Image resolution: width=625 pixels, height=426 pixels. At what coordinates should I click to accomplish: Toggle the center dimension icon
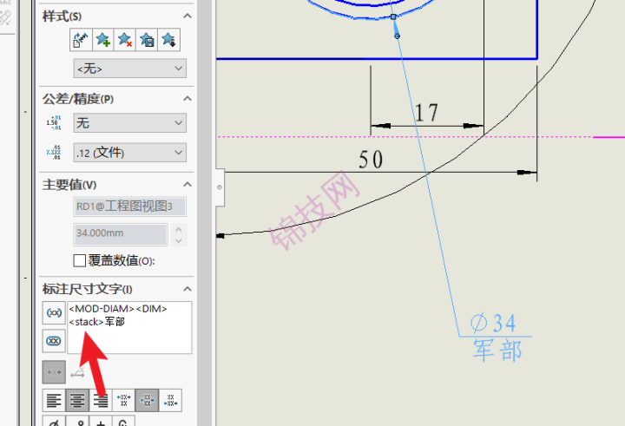pos(54,372)
